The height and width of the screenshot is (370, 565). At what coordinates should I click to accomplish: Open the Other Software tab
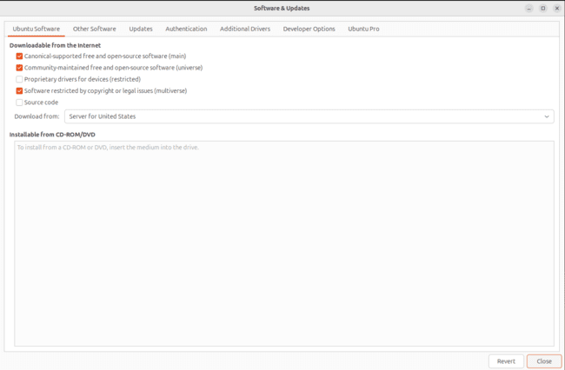coord(95,29)
